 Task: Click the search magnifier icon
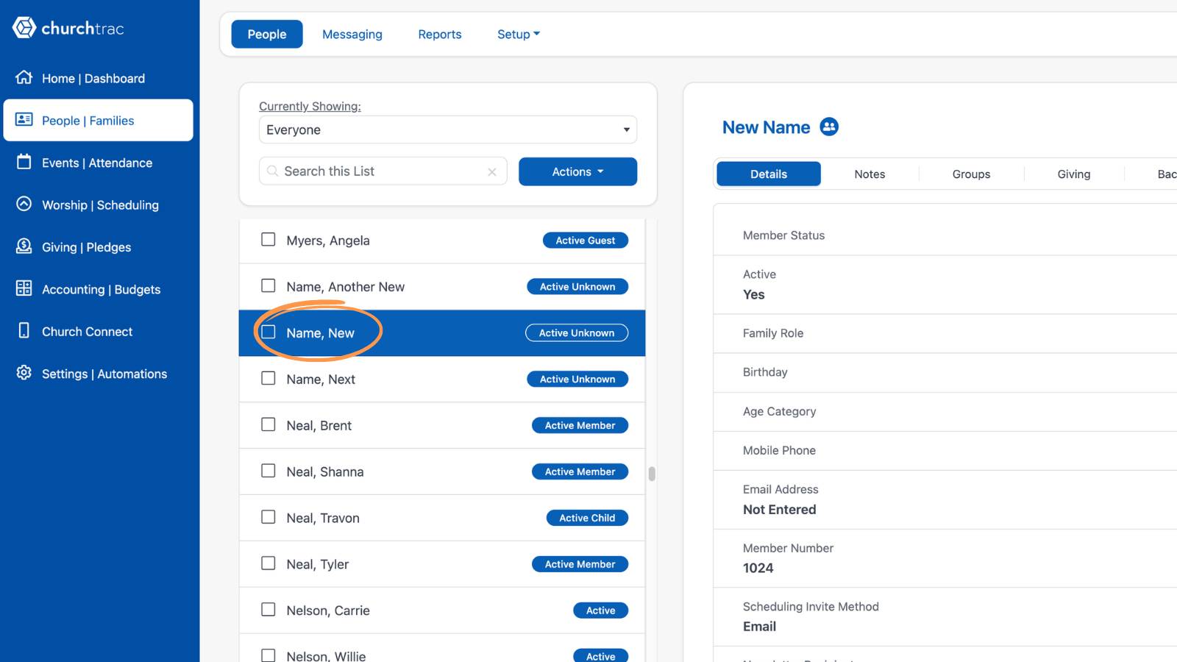pyautogui.click(x=272, y=171)
